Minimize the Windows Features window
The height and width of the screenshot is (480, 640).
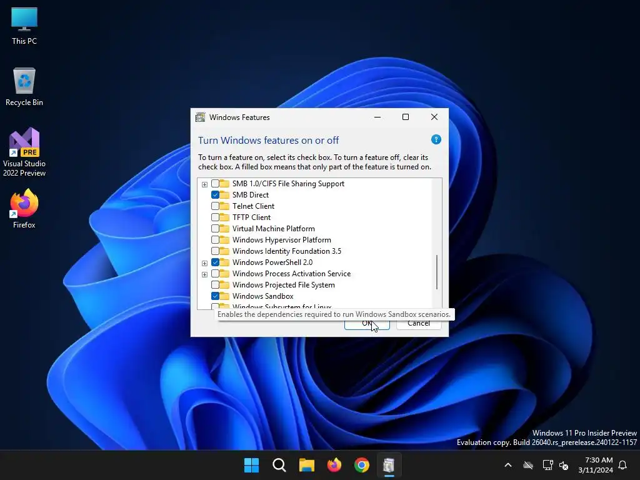tap(377, 117)
